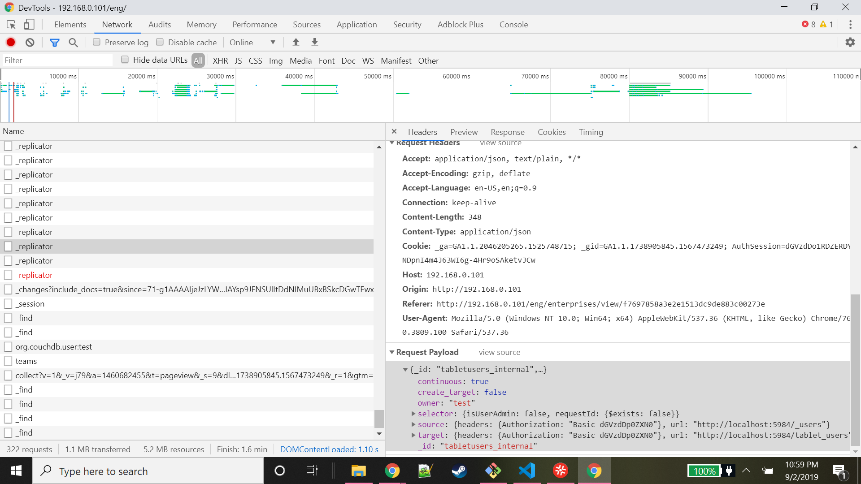Toggle the device emulation toolbar icon

(x=29, y=24)
